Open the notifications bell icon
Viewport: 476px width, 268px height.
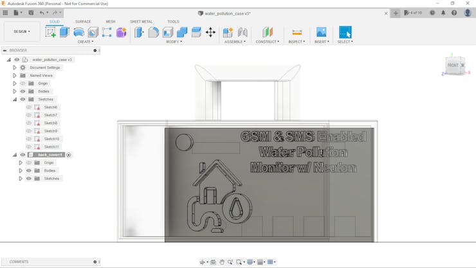click(x=443, y=13)
